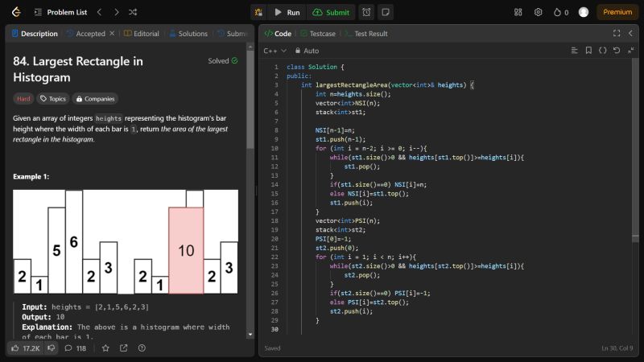Open the C++ language dropdown
Image resolution: width=644 pixels, height=362 pixels.
tap(275, 51)
